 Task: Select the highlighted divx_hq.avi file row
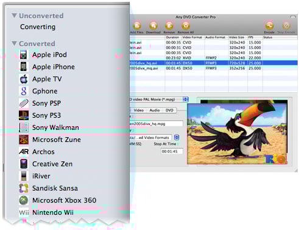coord(214,63)
